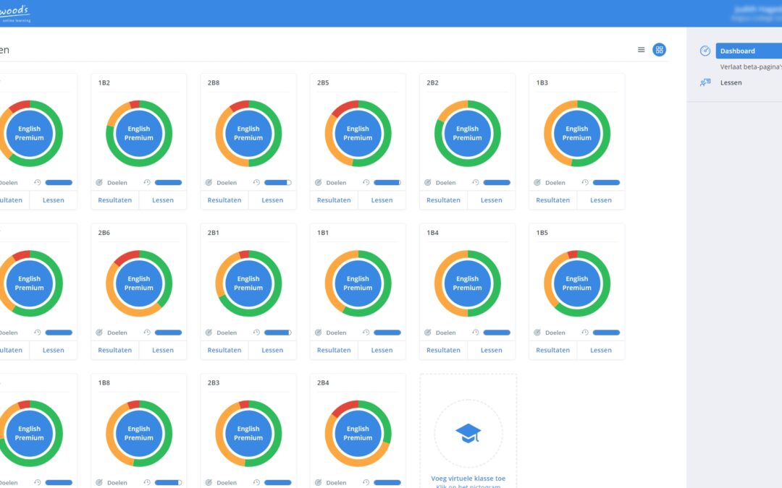Click the Verlaat beta-pagina's link
The width and height of the screenshot is (782, 488).
tap(751, 67)
